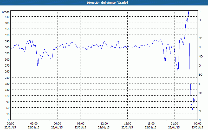208x130 pixels.
Task: Pick the 120 tick label on left axis
Action: (7, 96)
